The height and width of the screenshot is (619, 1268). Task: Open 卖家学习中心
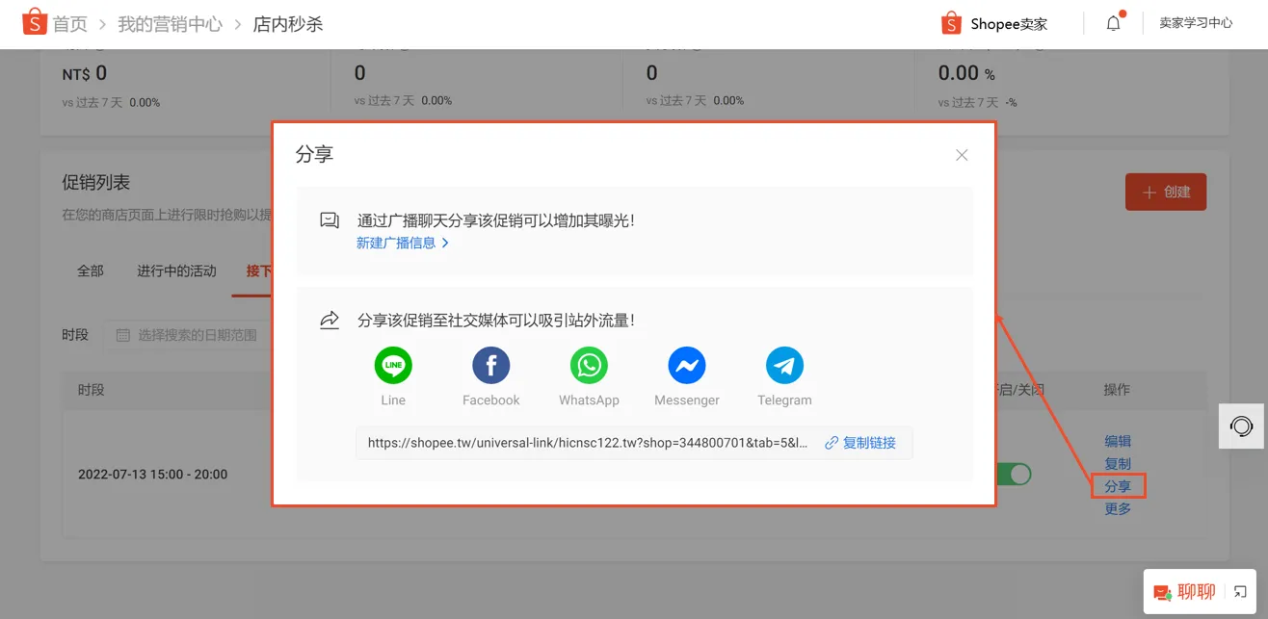pyautogui.click(x=1196, y=22)
